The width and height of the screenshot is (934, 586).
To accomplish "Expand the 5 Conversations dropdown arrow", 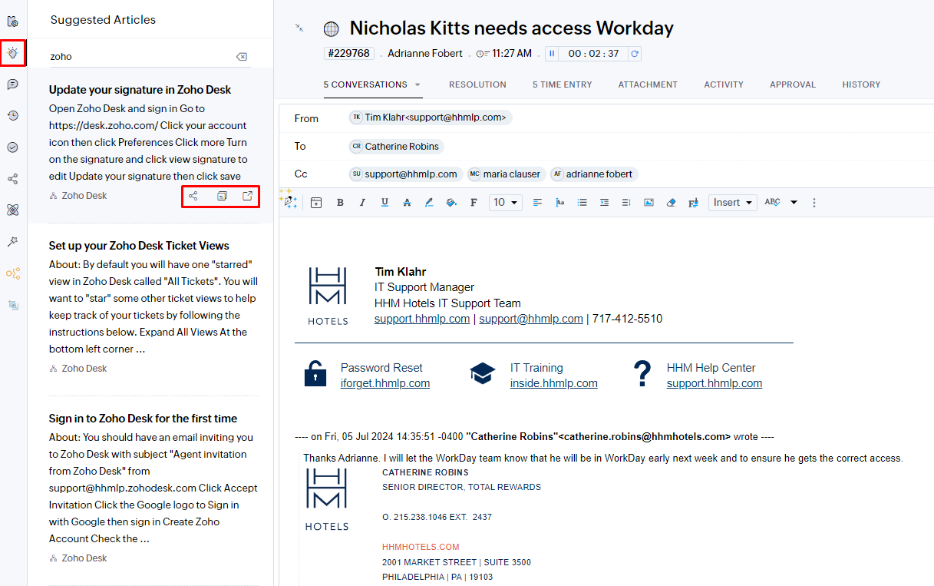I will pyautogui.click(x=418, y=85).
